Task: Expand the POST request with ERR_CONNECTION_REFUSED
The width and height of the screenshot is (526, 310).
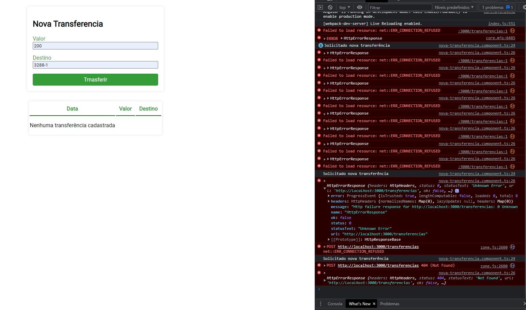Action: tap(325, 247)
